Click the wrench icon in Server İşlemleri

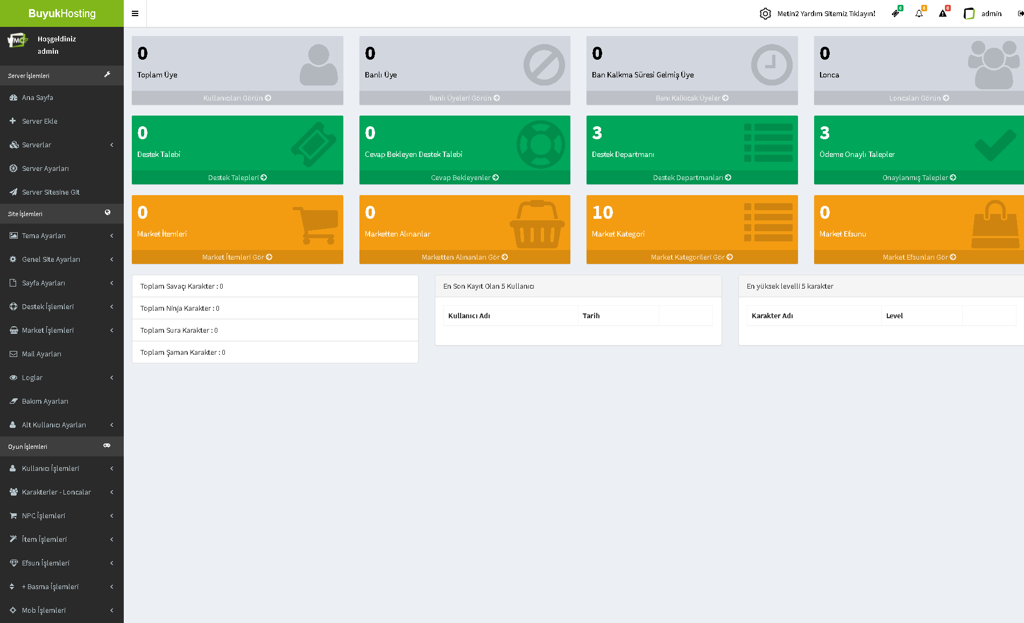pos(107,75)
